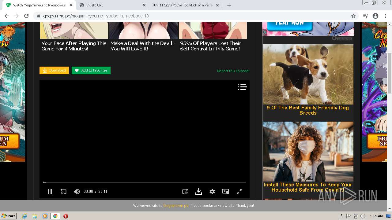Viewport: 392px width, 220px height.
Task: Click Report this Episode link
Action: point(233,71)
